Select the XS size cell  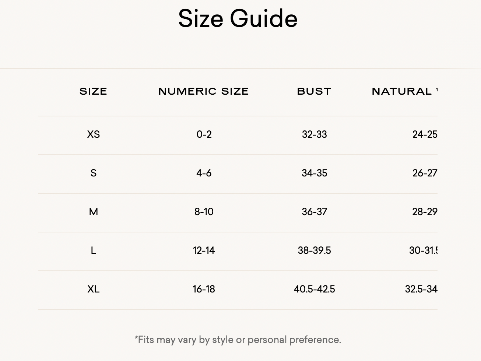pyautogui.click(x=94, y=134)
